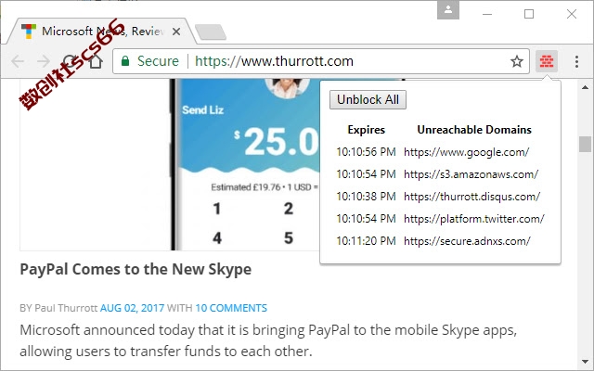Select the https://thurrott.disqus.com/ domain entry
594x371 pixels.
click(472, 197)
